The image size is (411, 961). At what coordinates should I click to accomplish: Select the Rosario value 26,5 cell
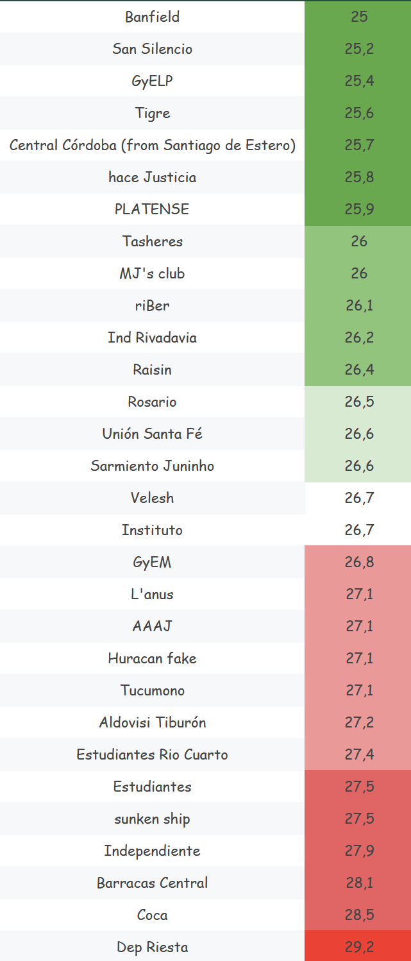(359, 402)
